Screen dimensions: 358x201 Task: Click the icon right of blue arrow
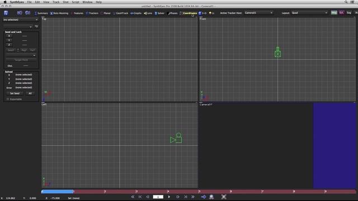(x=211, y=197)
